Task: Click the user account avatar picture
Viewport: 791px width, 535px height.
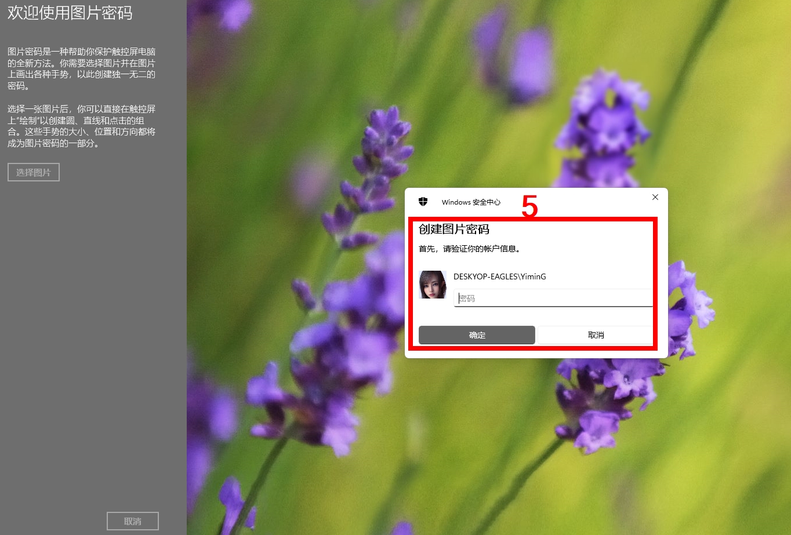Action: tap(432, 285)
